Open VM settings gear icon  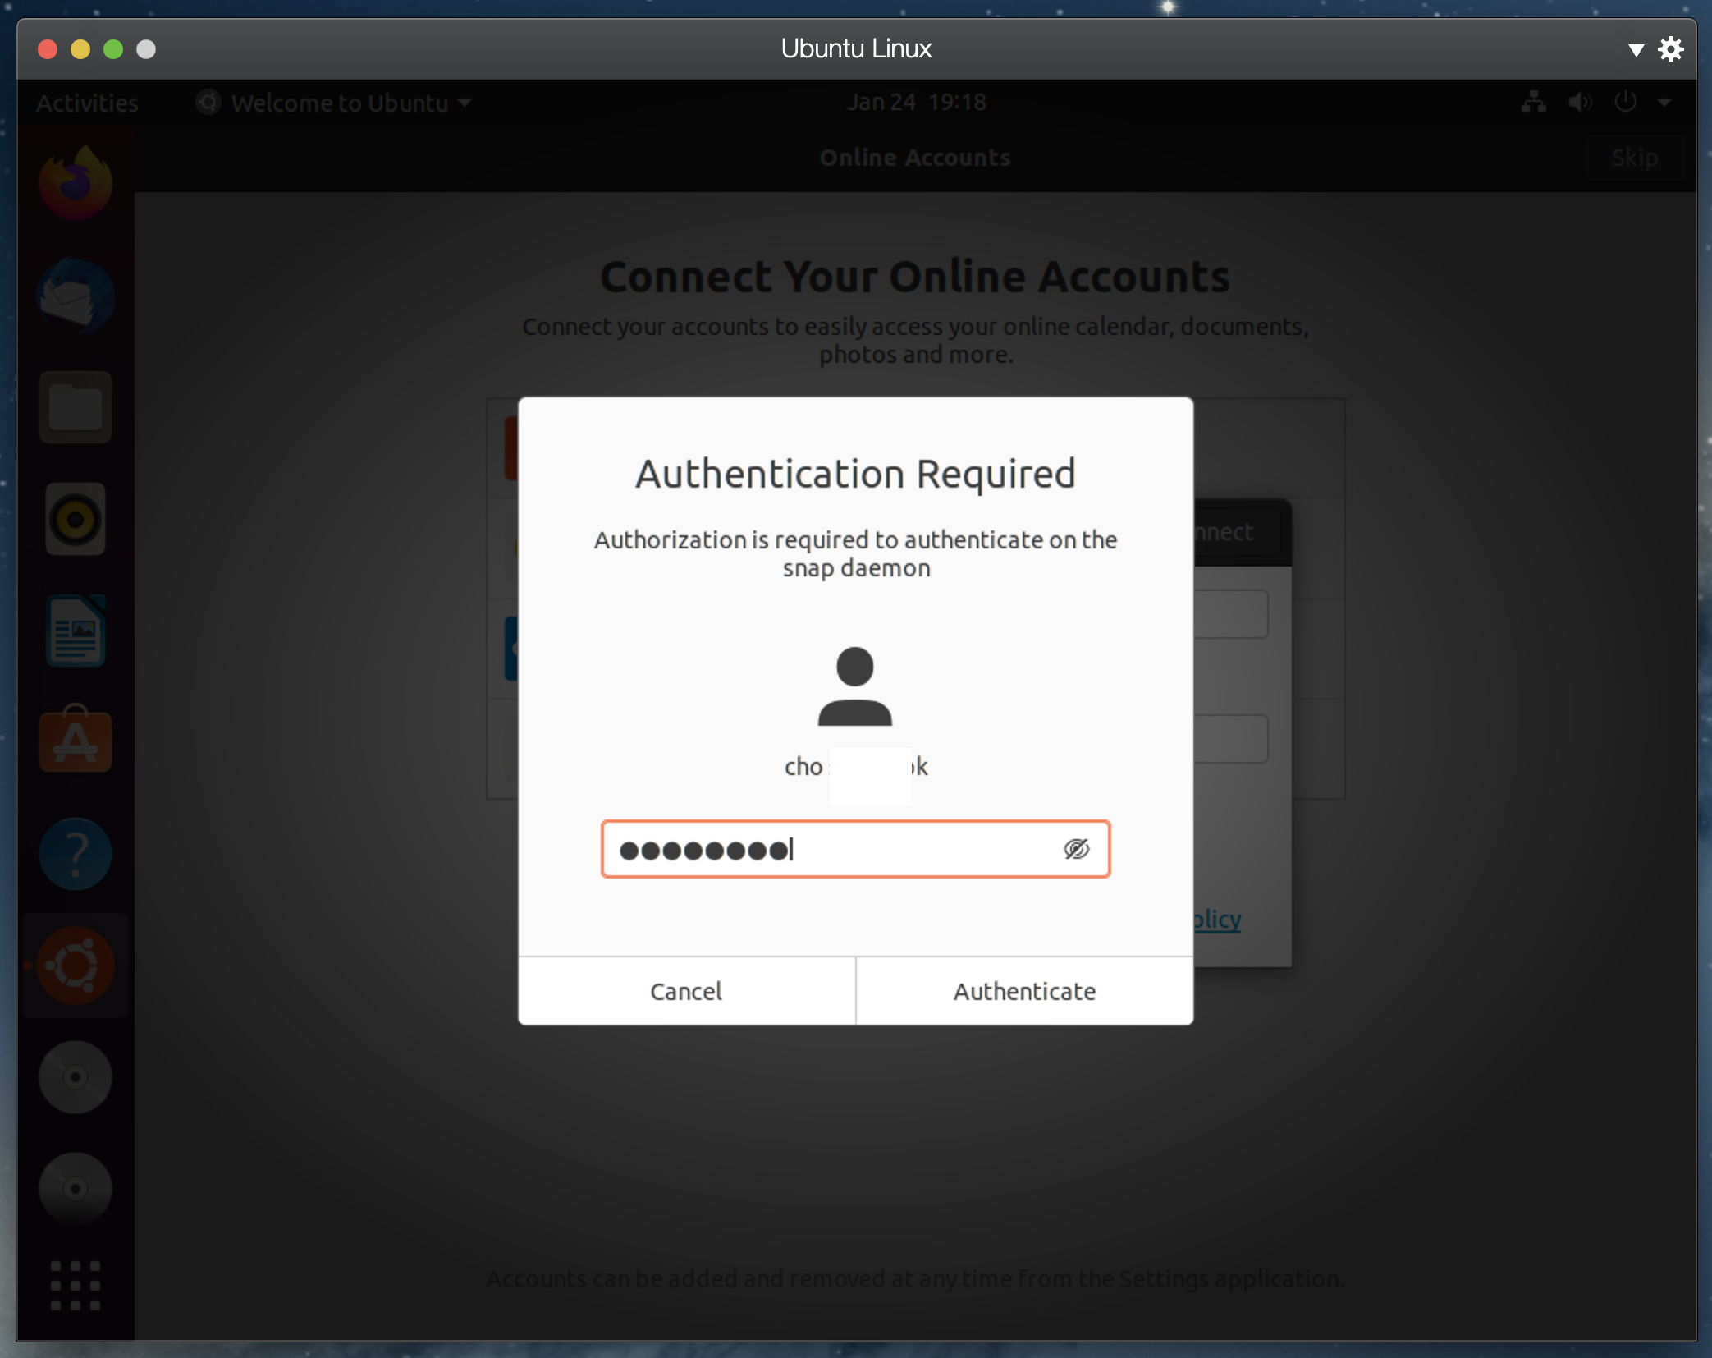click(x=1670, y=50)
